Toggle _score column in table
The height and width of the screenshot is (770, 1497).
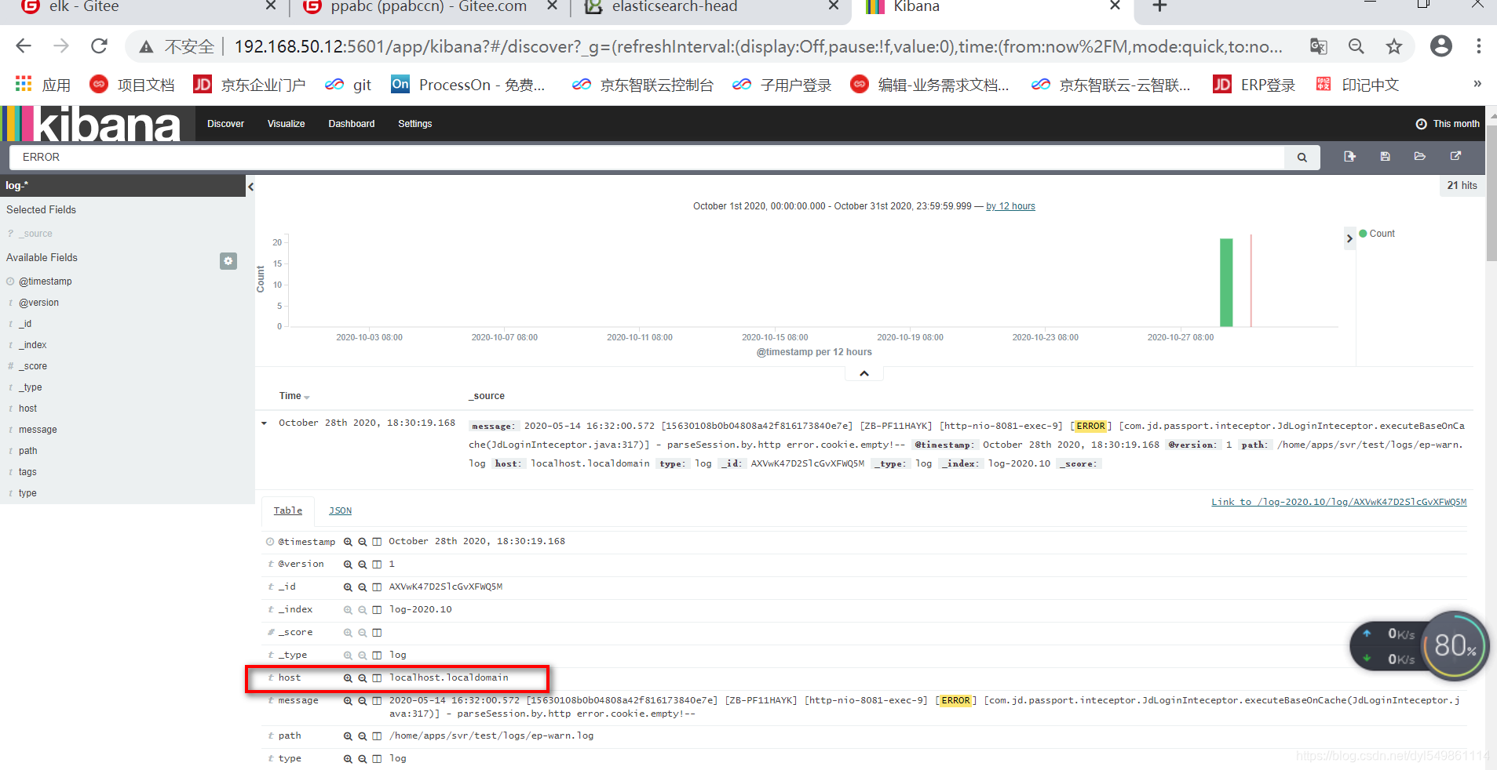(377, 633)
